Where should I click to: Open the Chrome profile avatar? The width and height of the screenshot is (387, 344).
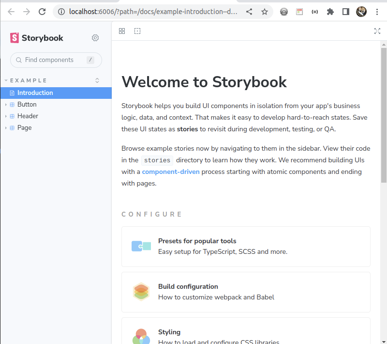[361, 12]
